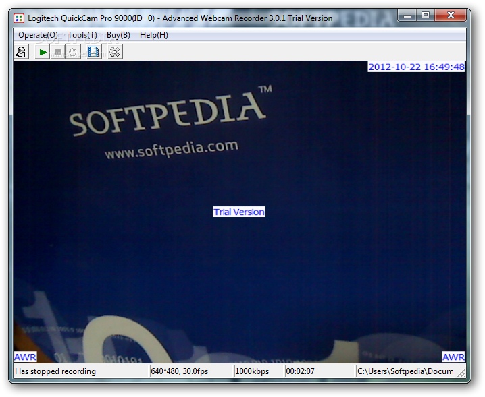Click the '1000kbps' bitrate status entry

pyautogui.click(x=252, y=371)
